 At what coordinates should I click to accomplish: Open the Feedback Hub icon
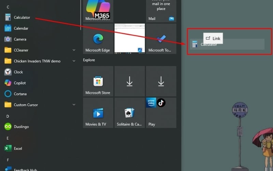[x=8, y=169]
